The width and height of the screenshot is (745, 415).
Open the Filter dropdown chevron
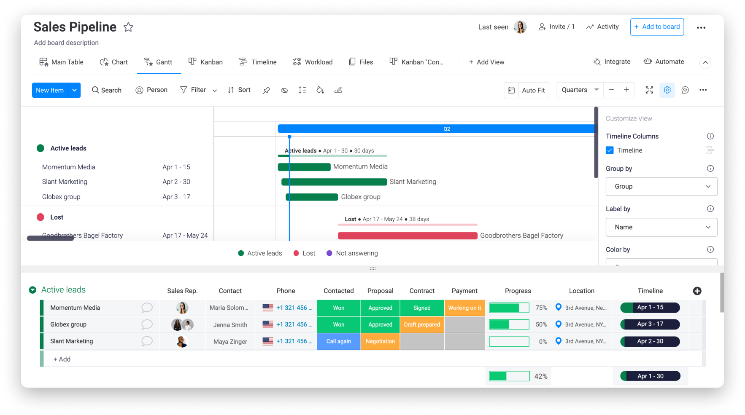coord(215,90)
